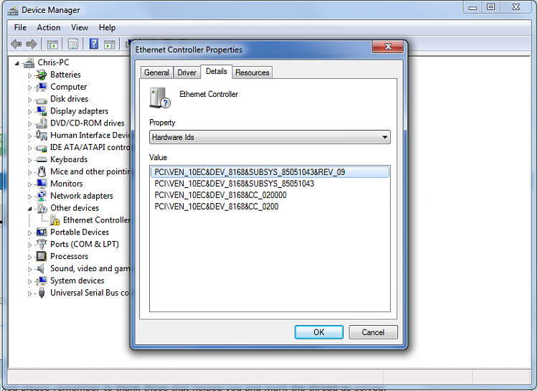This screenshot has height=391, width=538.
Task: Expand the Display adapters node arrow
Action: (x=29, y=112)
